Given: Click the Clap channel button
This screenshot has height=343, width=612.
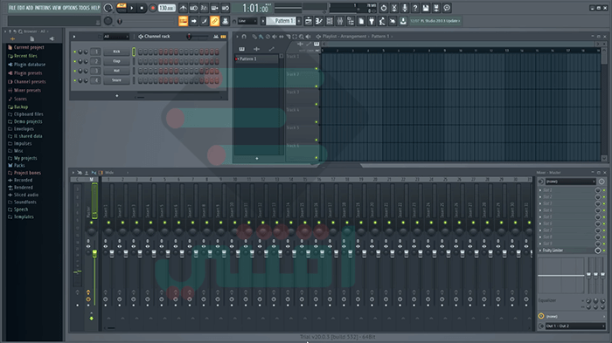Looking at the screenshot, I should point(116,61).
